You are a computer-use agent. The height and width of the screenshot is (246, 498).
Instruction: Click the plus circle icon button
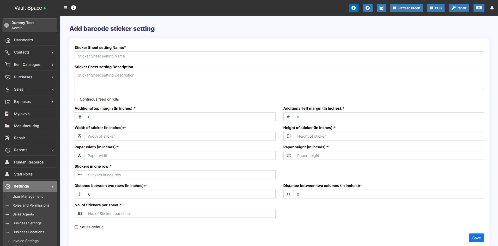(x=367, y=8)
